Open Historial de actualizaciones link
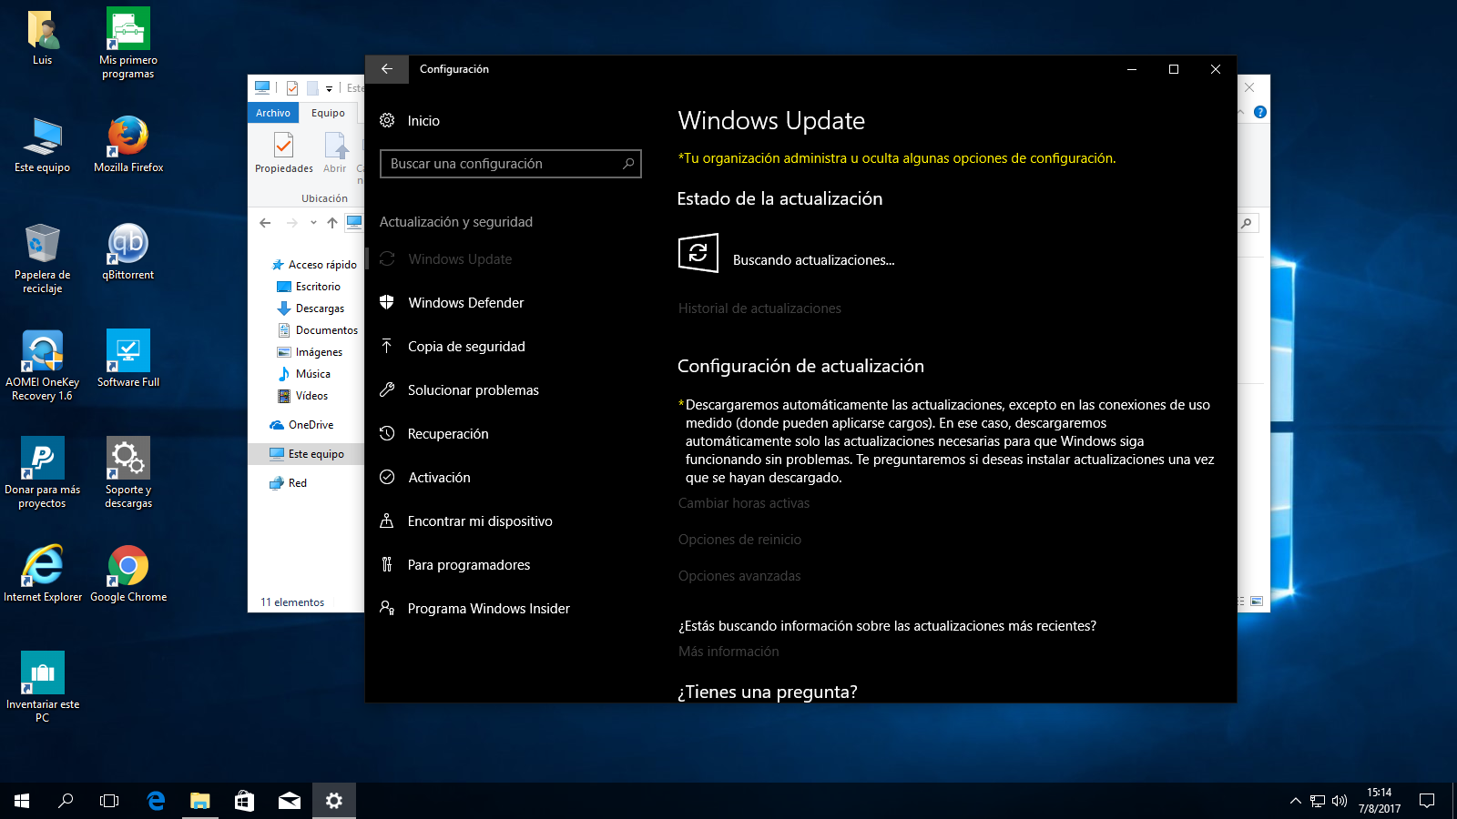The width and height of the screenshot is (1457, 819). (x=759, y=308)
